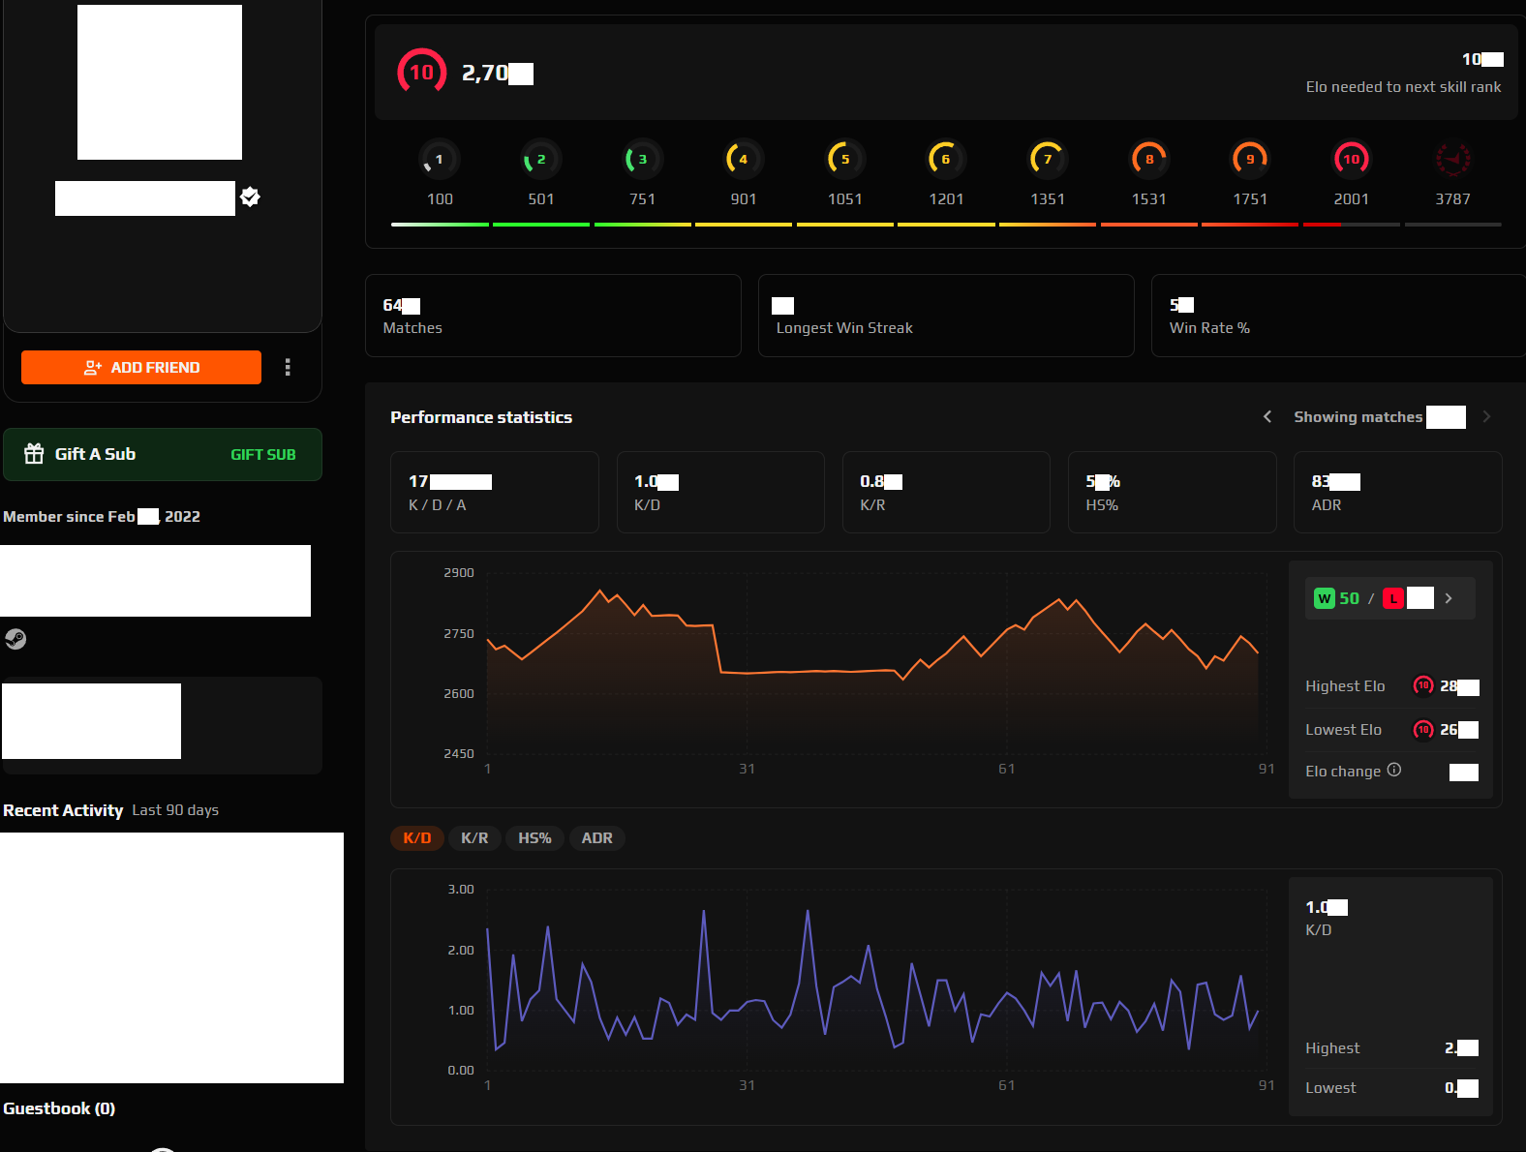
Task: Switch chart to ADR stat
Action: [596, 838]
